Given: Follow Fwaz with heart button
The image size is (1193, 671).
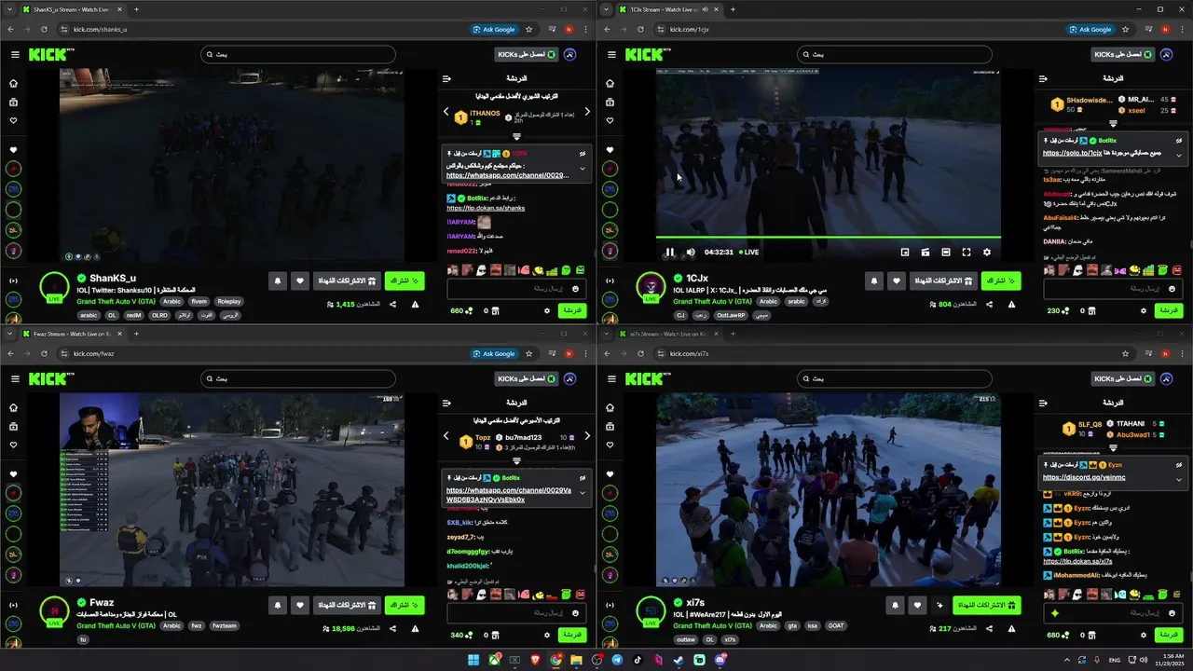Looking at the screenshot, I should (299, 605).
